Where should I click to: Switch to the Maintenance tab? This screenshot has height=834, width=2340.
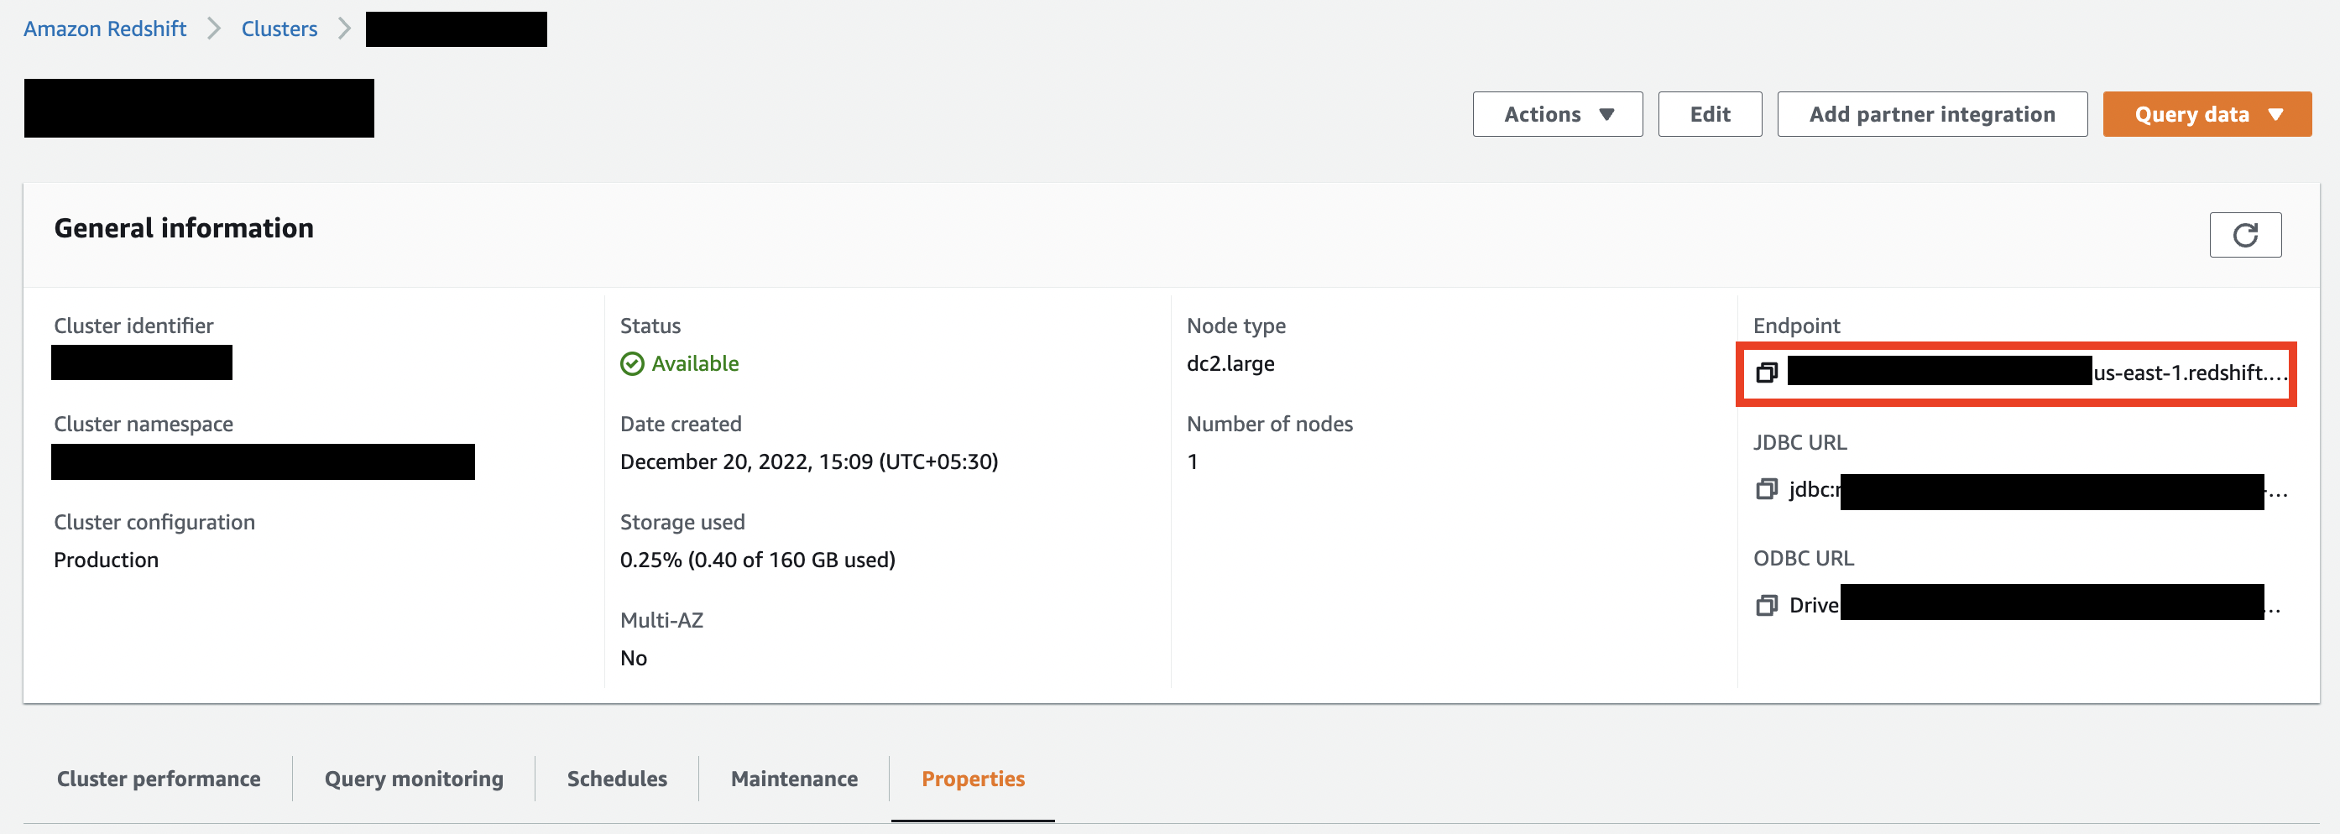[794, 779]
